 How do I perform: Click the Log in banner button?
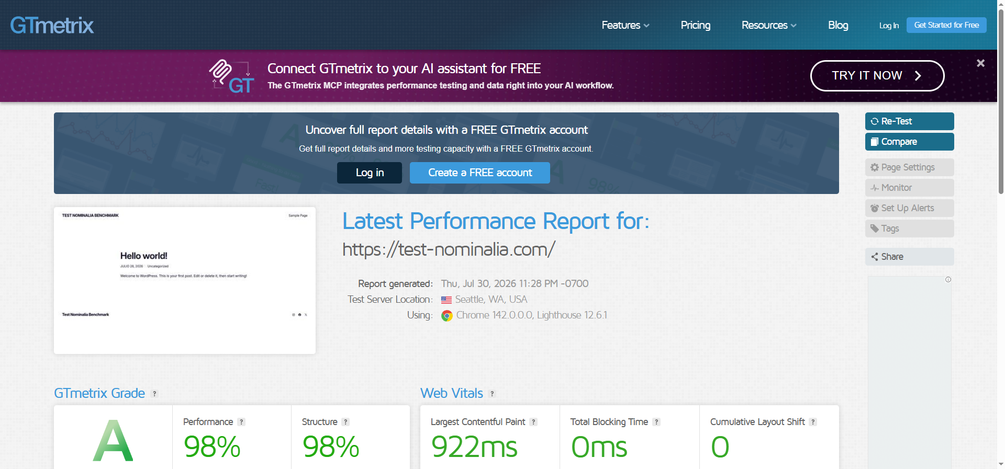(370, 173)
